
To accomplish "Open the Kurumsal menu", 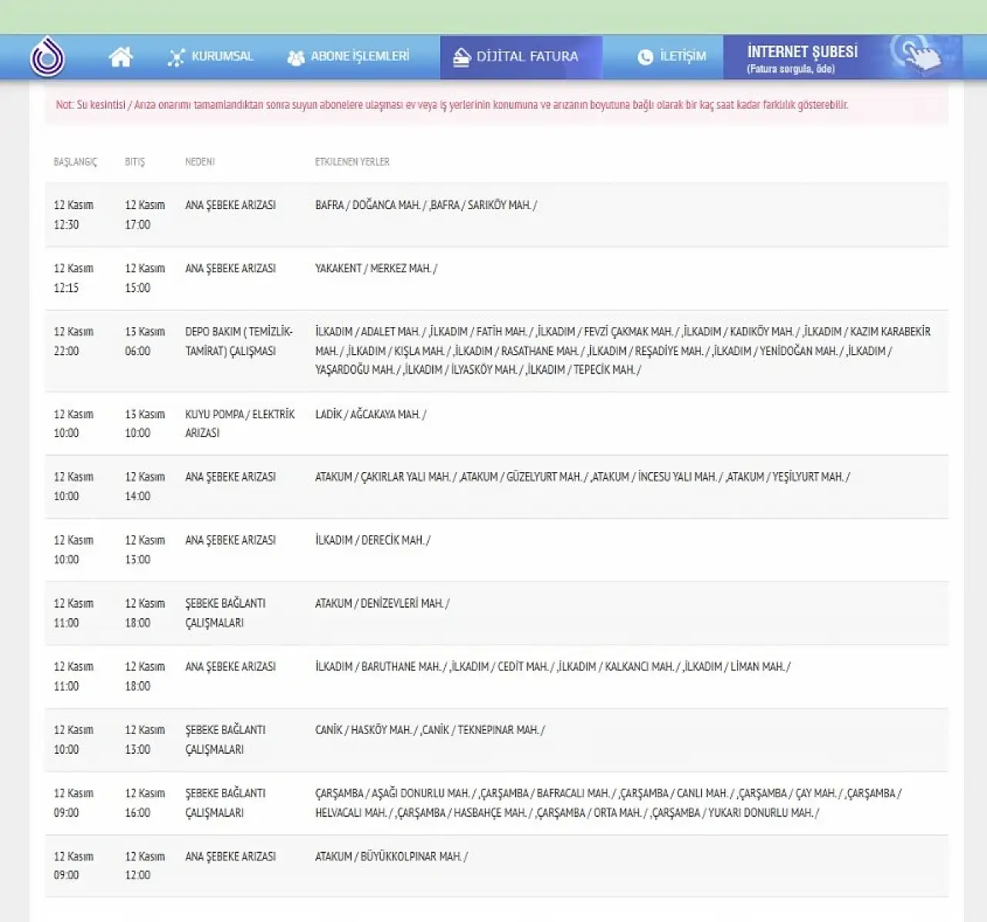I will [x=222, y=56].
